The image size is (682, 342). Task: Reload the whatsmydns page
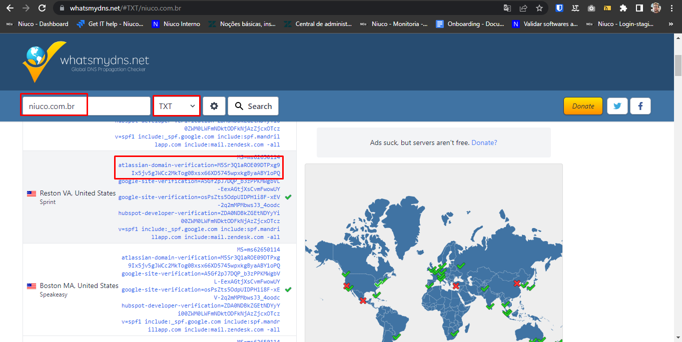point(42,8)
